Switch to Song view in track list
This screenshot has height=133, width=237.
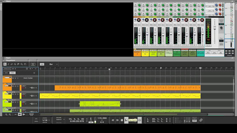tap(13, 73)
